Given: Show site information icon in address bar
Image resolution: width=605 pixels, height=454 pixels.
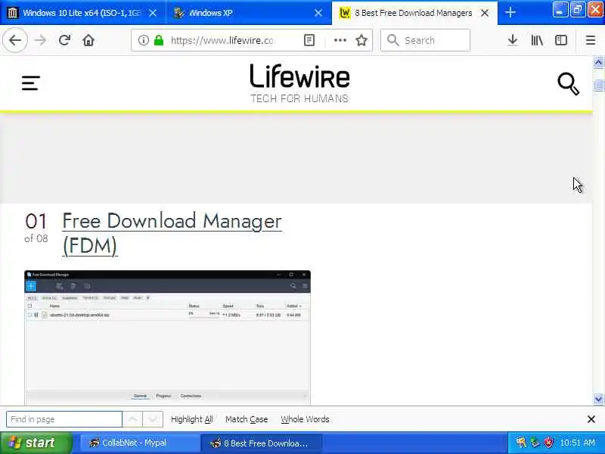Looking at the screenshot, I should click(143, 40).
